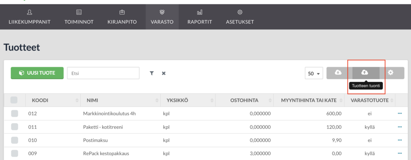
Task: Click the Etsi search field
Action: [103, 73]
